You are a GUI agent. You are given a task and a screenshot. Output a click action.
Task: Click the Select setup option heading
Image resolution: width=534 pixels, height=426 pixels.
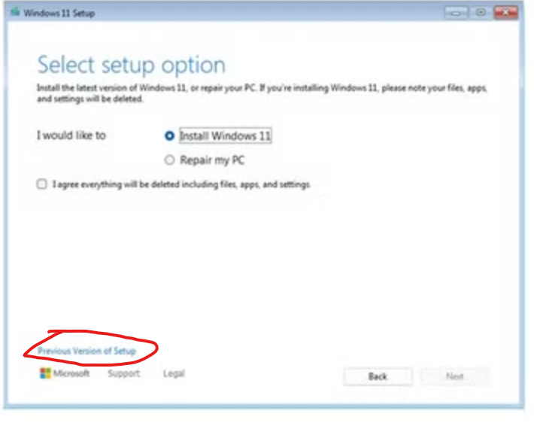[x=132, y=65]
